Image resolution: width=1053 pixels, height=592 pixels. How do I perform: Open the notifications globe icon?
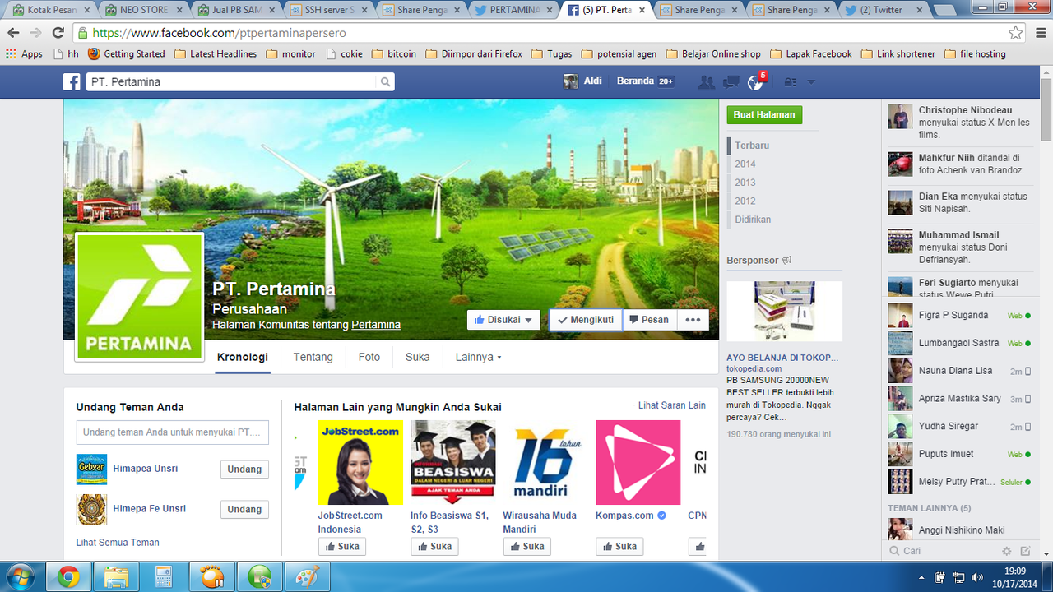(x=755, y=82)
